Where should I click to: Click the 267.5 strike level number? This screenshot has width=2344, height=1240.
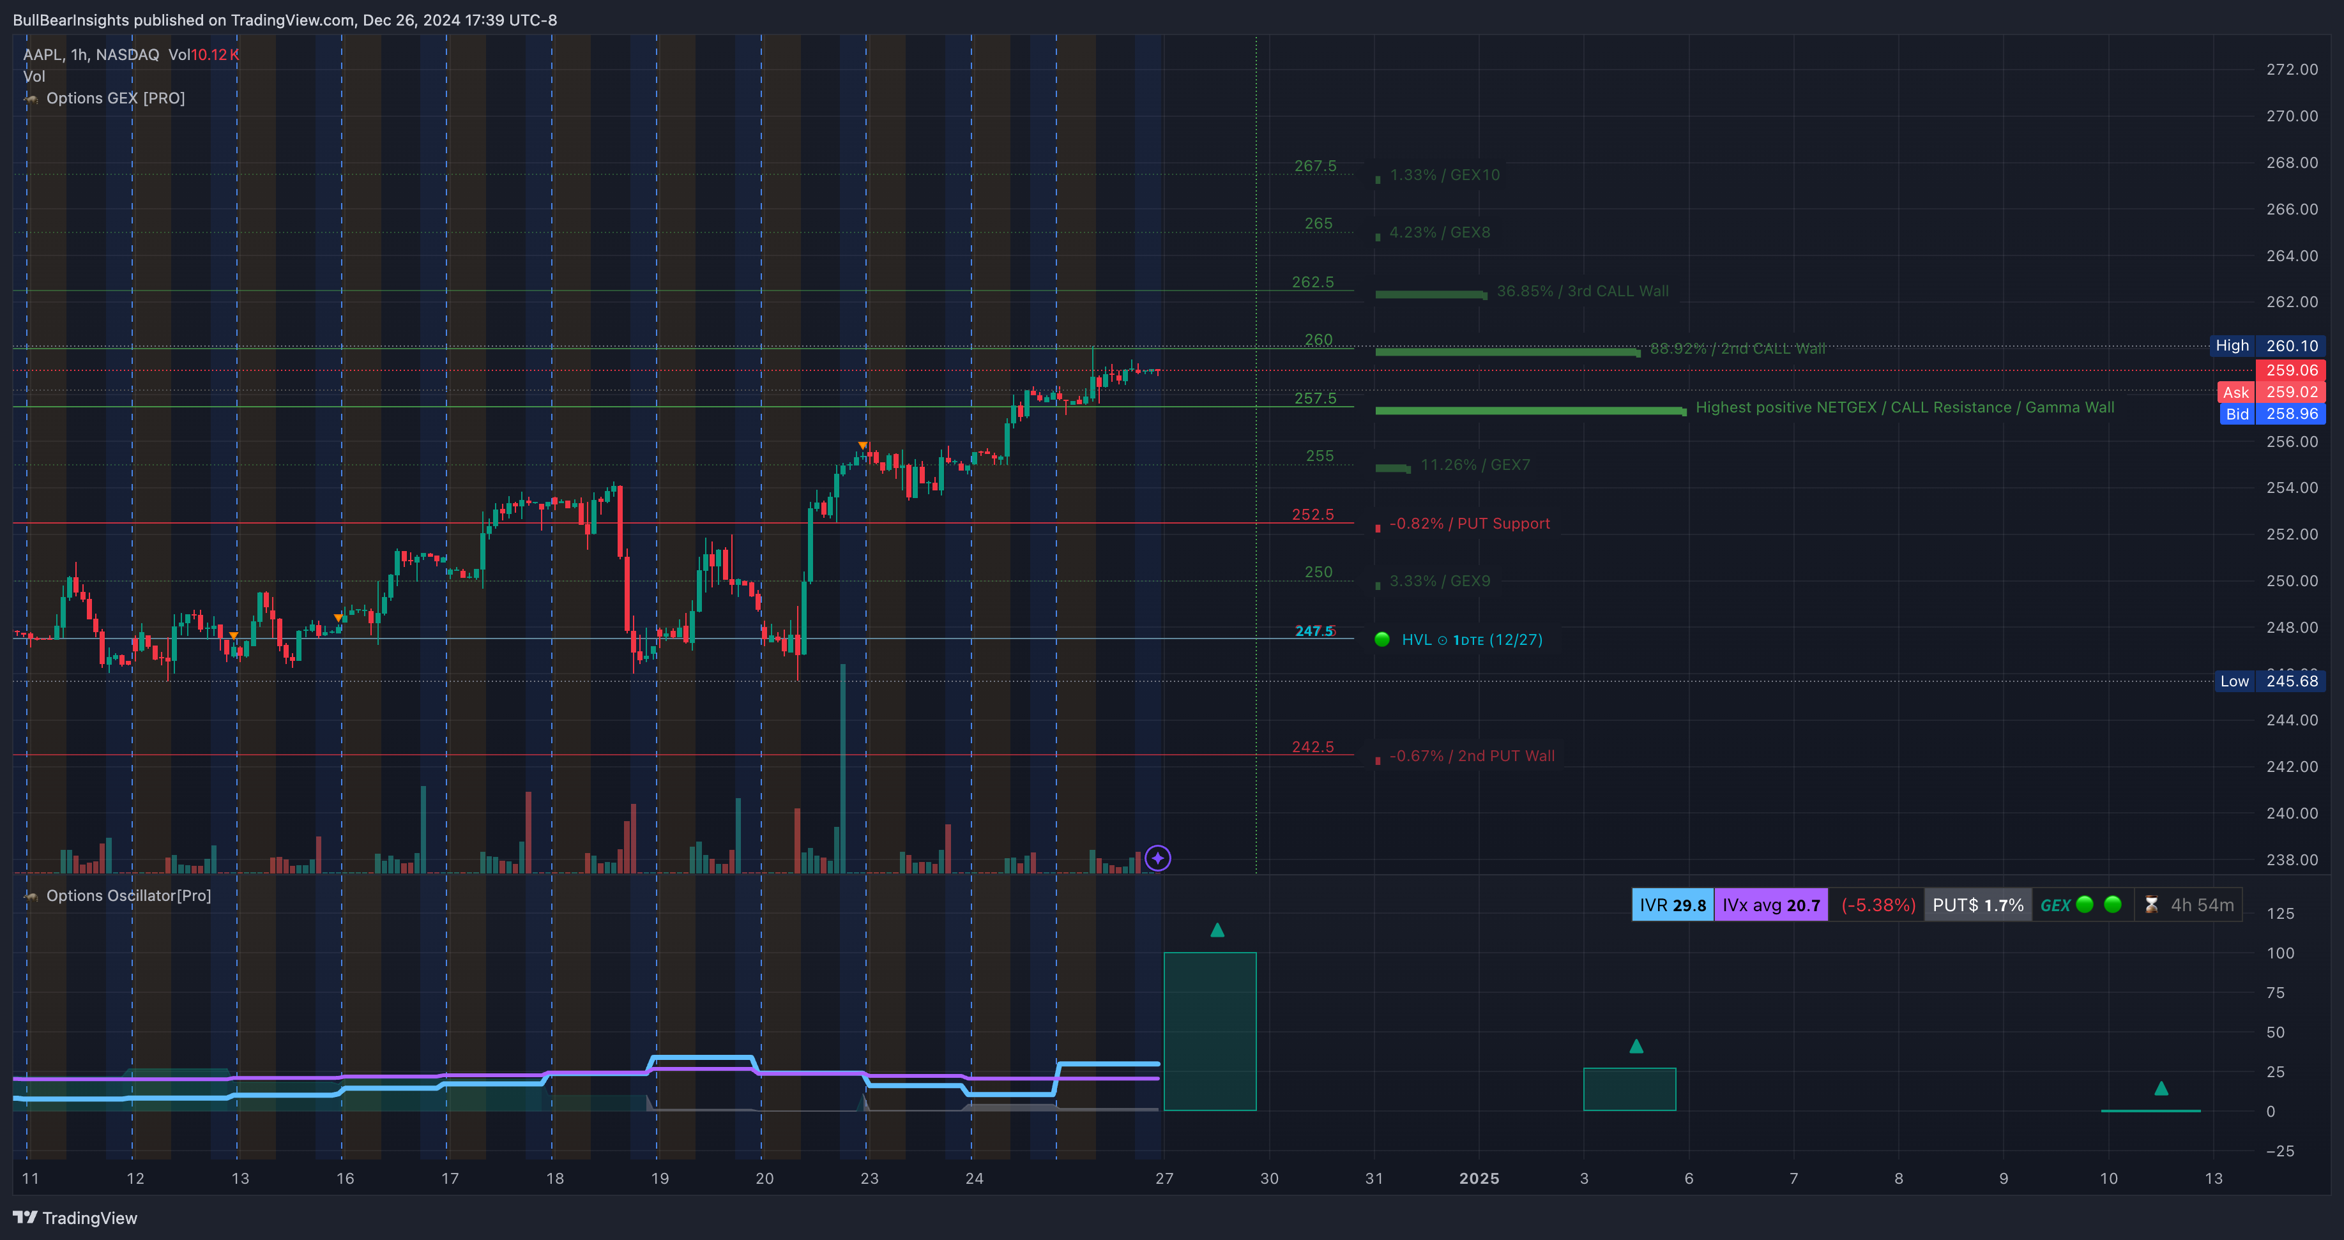tap(1316, 165)
